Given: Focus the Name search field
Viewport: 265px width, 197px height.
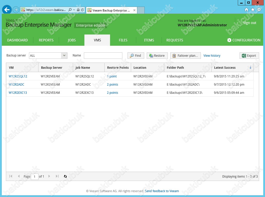Looking at the screenshot, I should 103,55.
